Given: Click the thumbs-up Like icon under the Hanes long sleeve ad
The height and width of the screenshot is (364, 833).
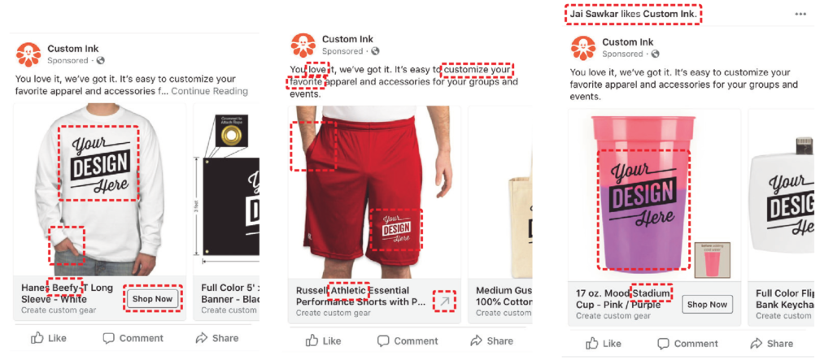Looking at the screenshot, I should tap(37, 338).
